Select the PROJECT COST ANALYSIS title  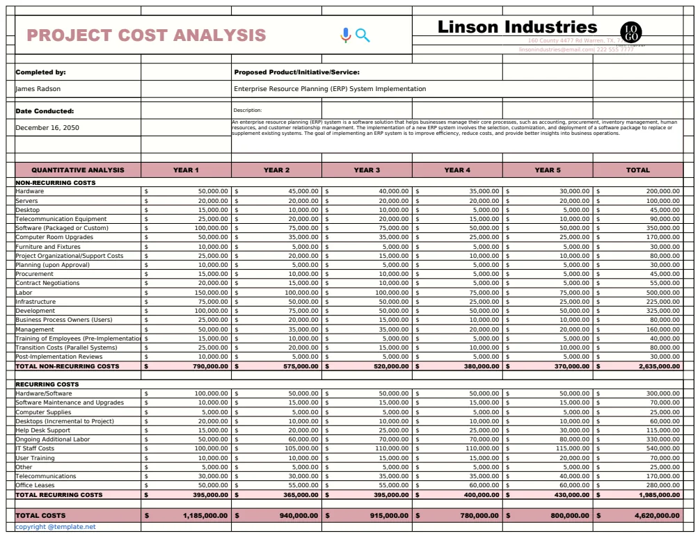146,35
